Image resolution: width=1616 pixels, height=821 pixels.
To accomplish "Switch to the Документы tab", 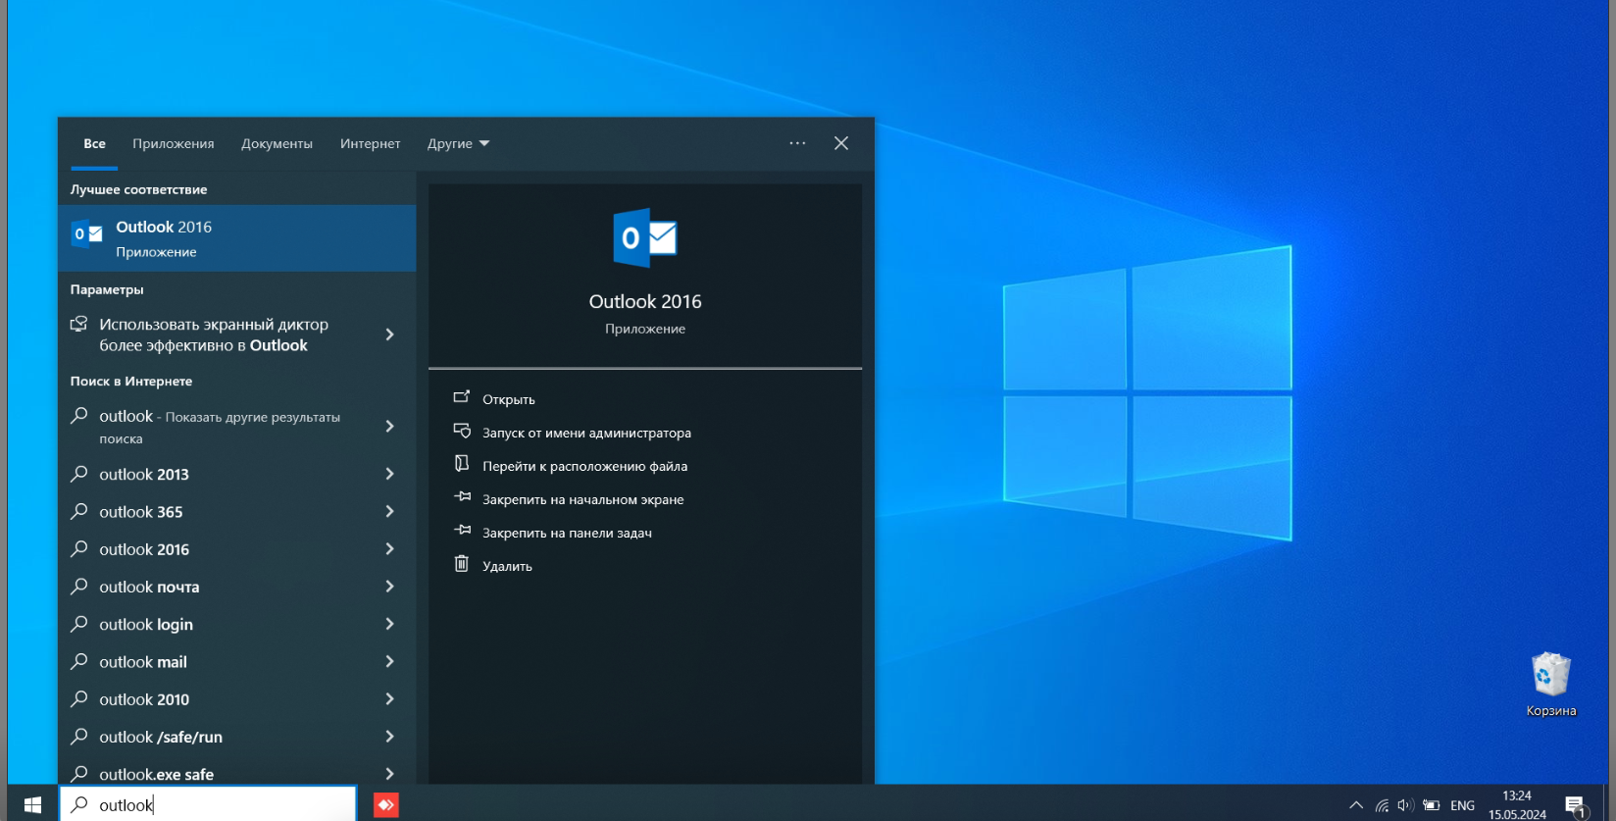I will [277, 143].
